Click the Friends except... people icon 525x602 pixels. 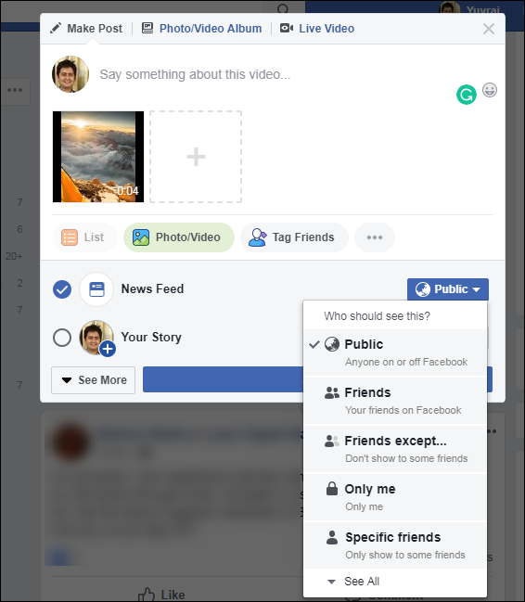click(x=332, y=442)
